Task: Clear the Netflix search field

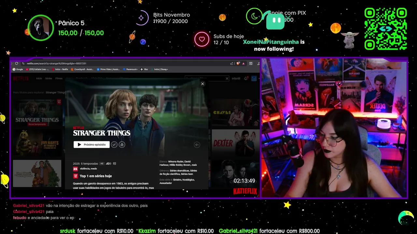Action: [x=227, y=79]
